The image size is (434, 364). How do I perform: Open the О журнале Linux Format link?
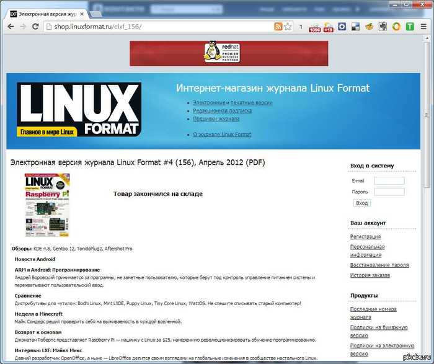coord(222,135)
